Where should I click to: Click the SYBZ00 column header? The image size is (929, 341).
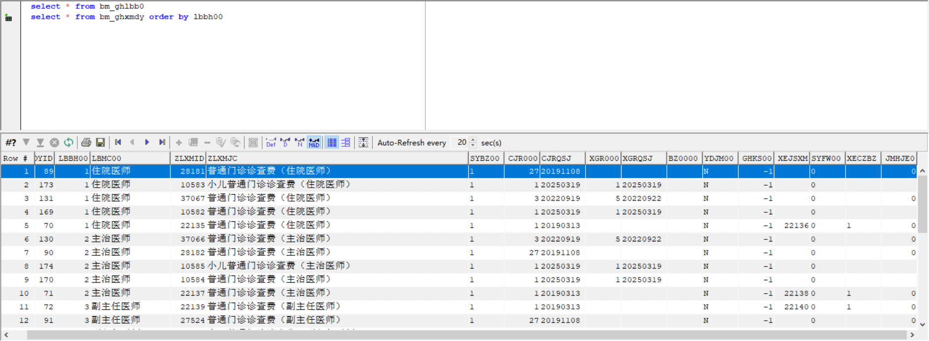(486, 158)
